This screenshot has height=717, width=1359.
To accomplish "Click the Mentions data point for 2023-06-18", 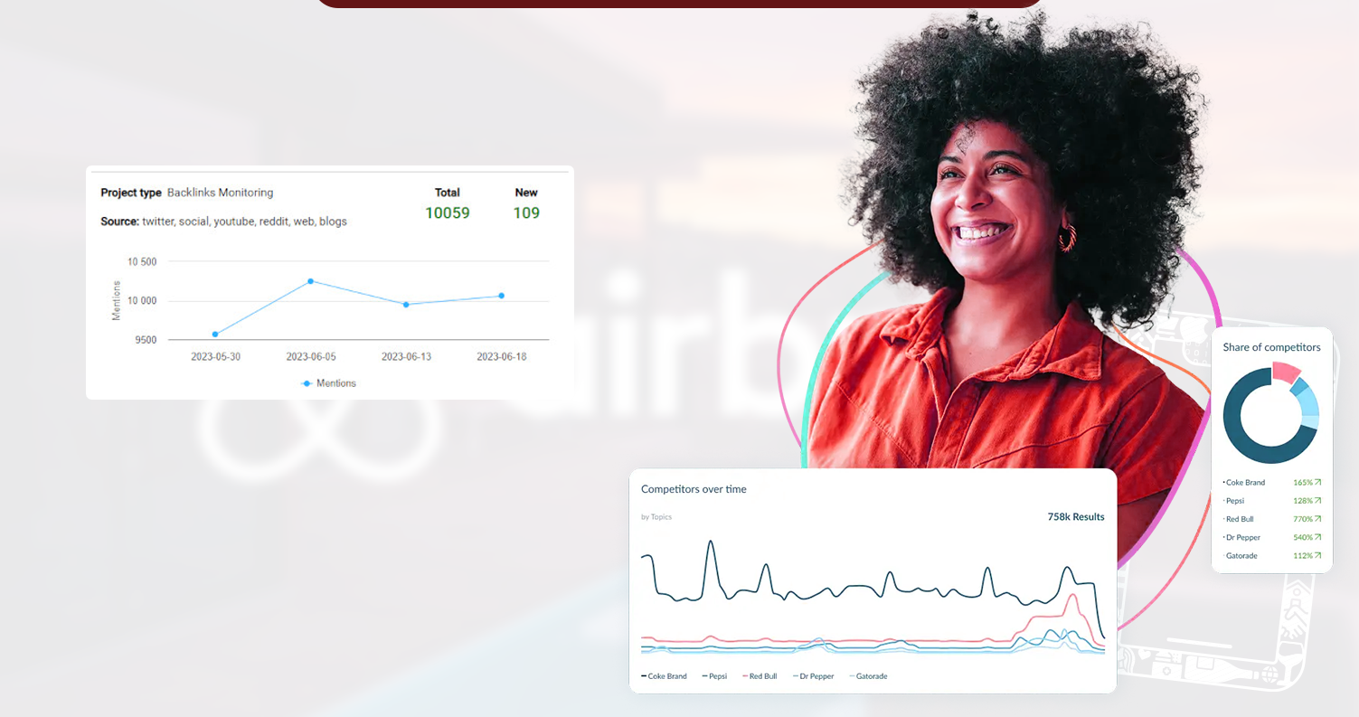I will pyautogui.click(x=501, y=296).
